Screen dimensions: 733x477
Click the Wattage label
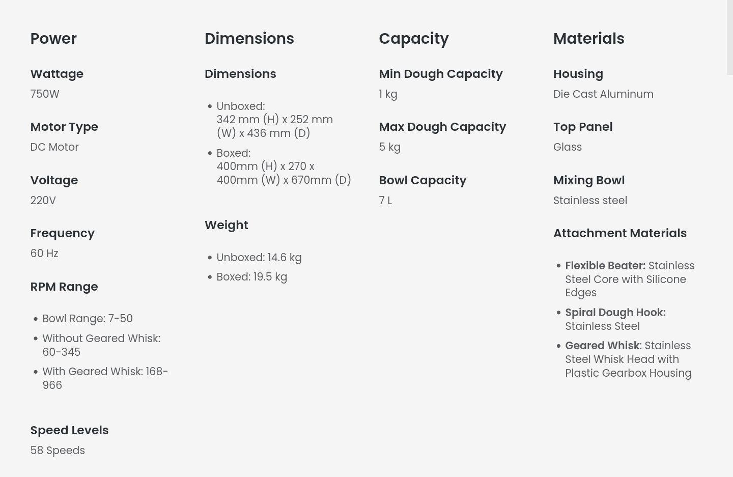(57, 74)
